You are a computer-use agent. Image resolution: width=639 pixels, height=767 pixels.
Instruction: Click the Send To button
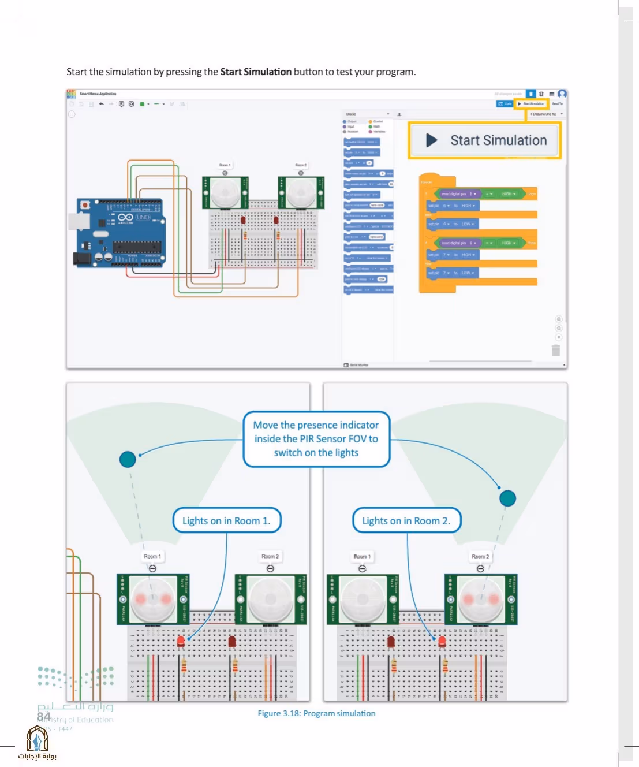[557, 103]
